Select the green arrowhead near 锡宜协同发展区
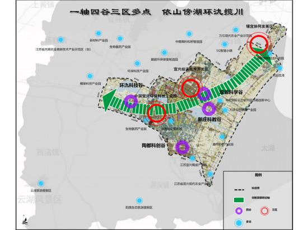308x230 pixels. click(x=264, y=56)
